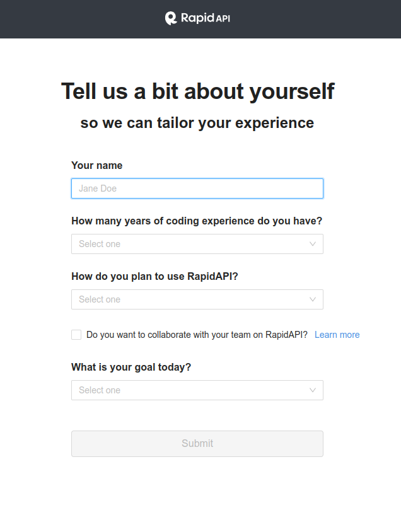Enable the team collaboration checkbox
401x515 pixels.
click(x=76, y=335)
